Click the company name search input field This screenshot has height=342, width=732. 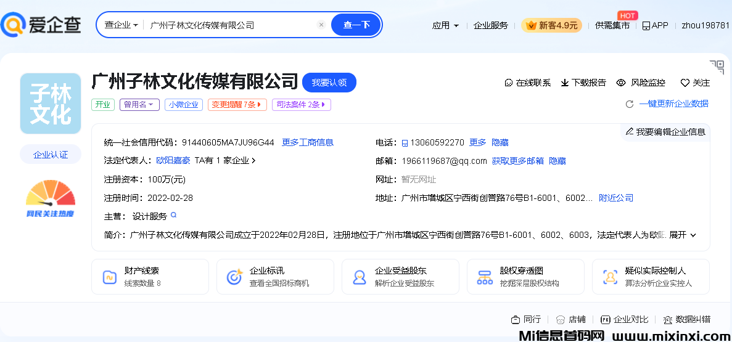231,25
